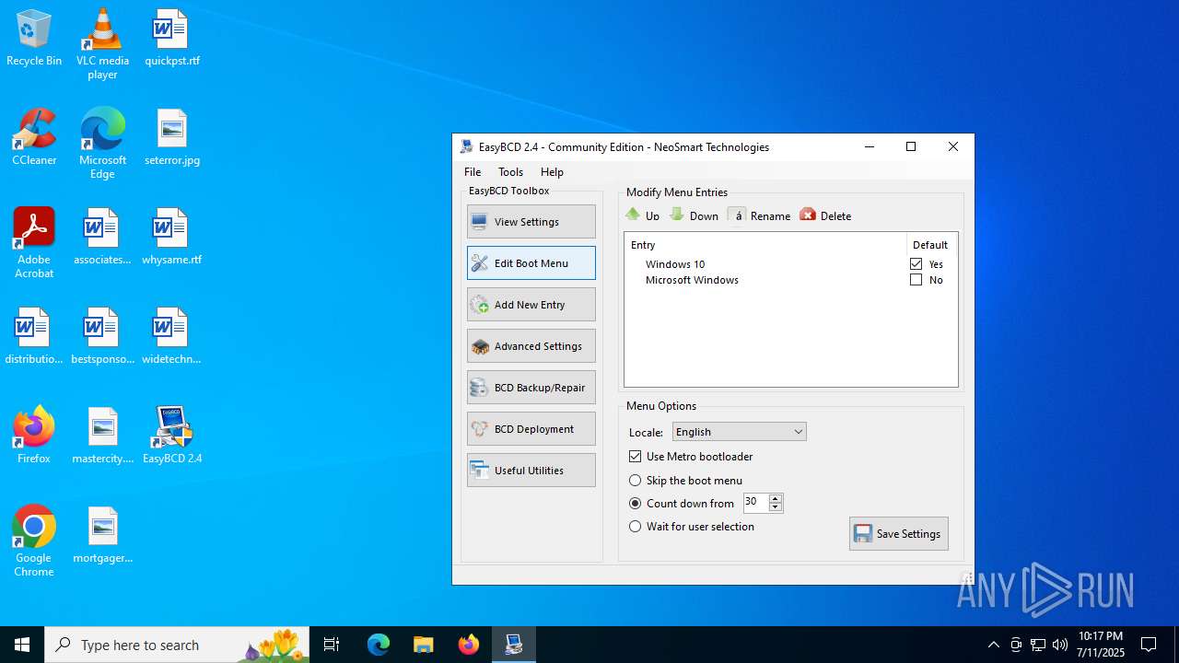Select Microsoft Edge desktop shortcut
This screenshot has width=1179, height=663.
[x=102, y=143]
